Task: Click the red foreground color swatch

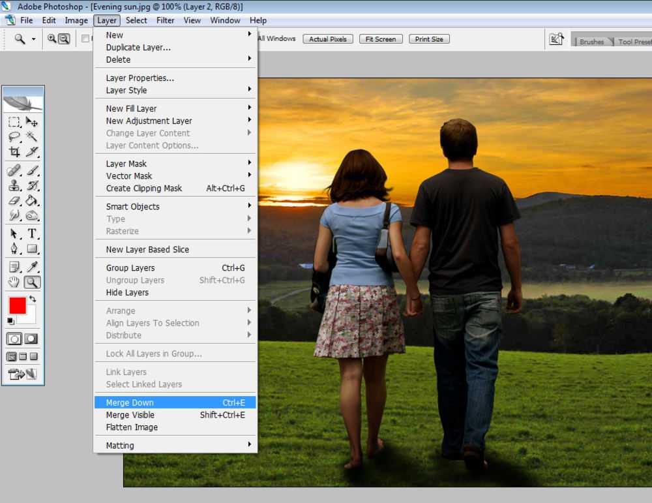Action: [x=17, y=306]
